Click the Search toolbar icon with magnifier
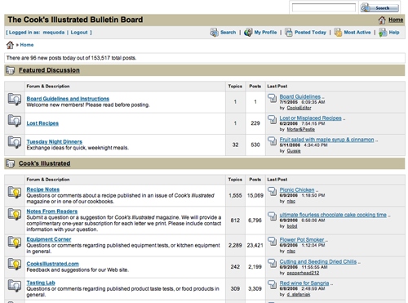This screenshot has height=303, width=408. tap(214, 33)
